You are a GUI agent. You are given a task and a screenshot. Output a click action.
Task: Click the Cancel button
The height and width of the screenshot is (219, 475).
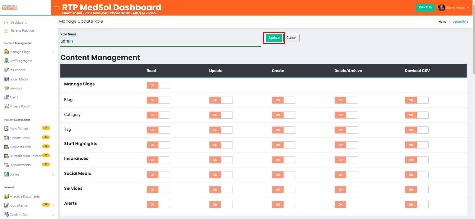(x=291, y=38)
